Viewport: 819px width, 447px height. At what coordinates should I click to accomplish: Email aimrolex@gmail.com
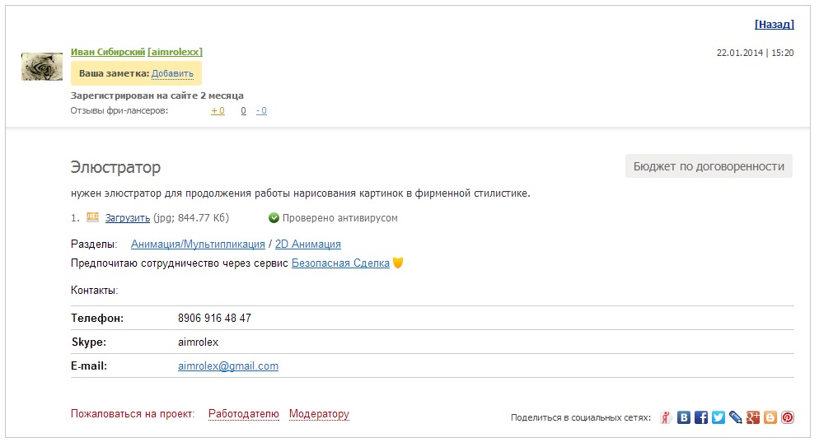(x=228, y=366)
